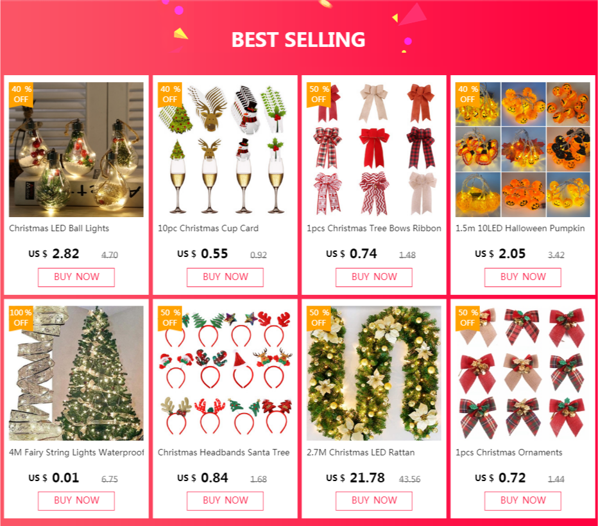598x526 pixels.
Task: Open the 2.7M Christmas LED Rattan title link
Action: (x=361, y=452)
